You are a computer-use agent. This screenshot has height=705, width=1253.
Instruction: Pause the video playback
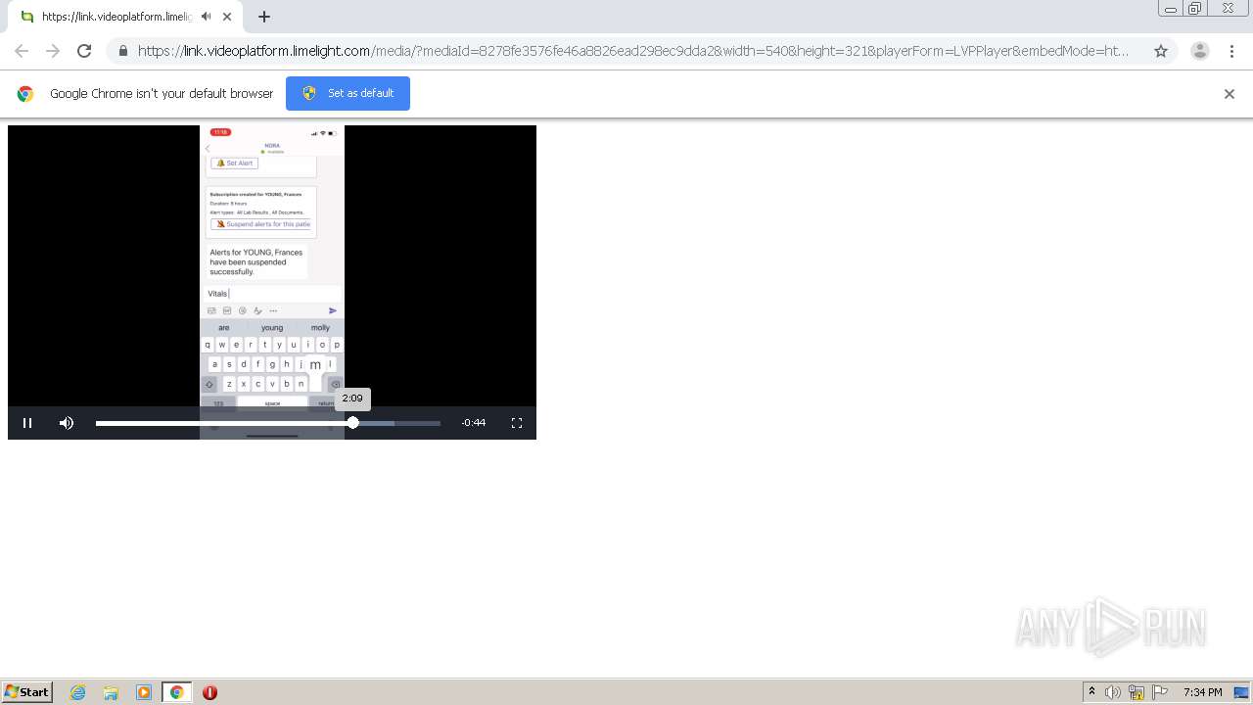(27, 423)
